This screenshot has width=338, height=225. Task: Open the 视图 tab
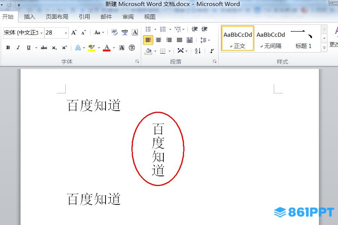click(150, 16)
